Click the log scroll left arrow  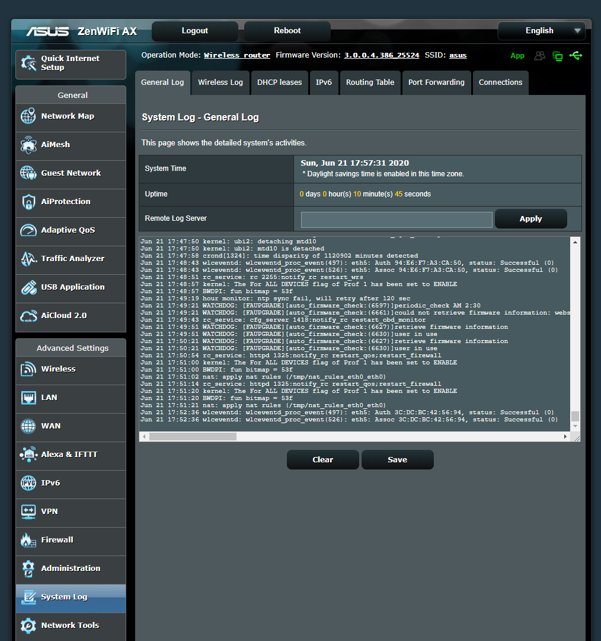[143, 437]
